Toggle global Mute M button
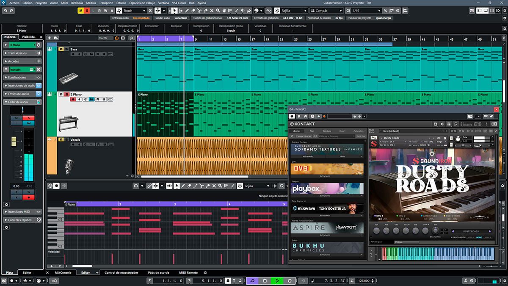 coord(80,11)
